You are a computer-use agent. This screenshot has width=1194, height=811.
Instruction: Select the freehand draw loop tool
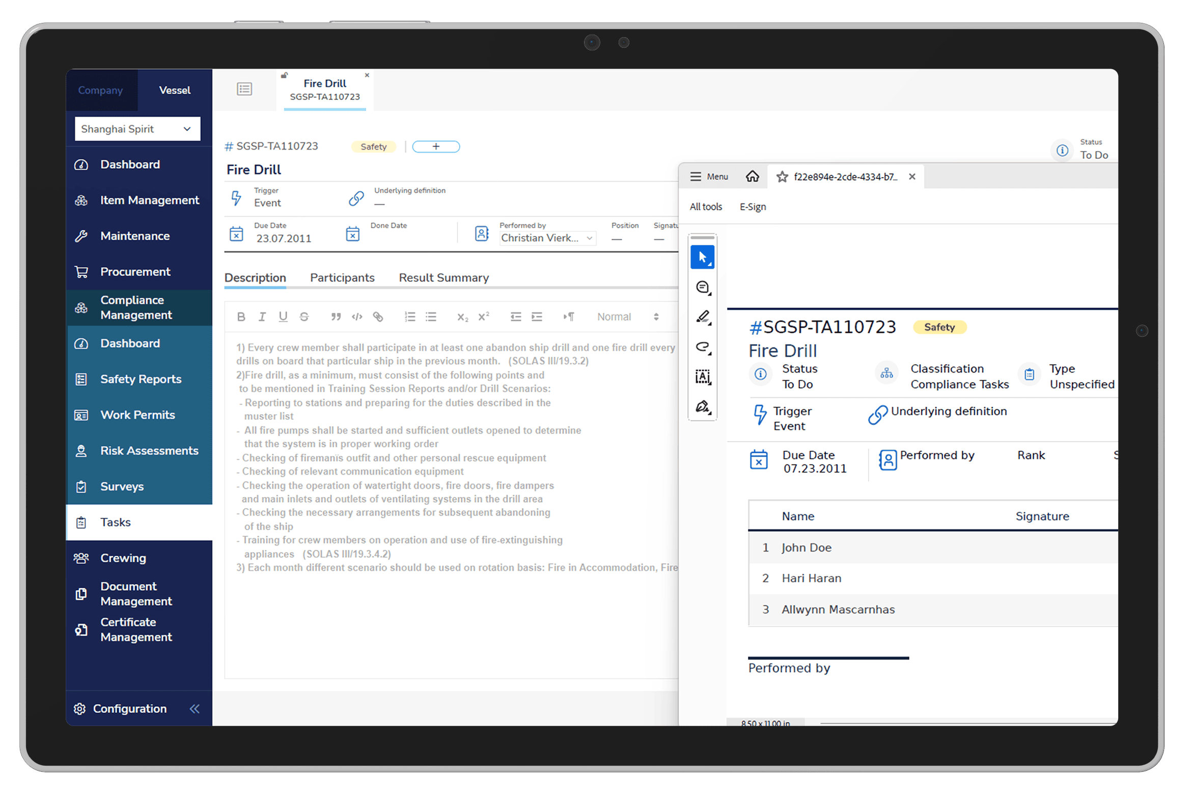[702, 347]
